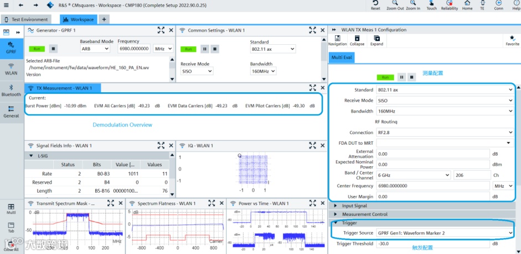Add a new tab with plus
The height and width of the screenshot is (254, 521).
(104, 19)
